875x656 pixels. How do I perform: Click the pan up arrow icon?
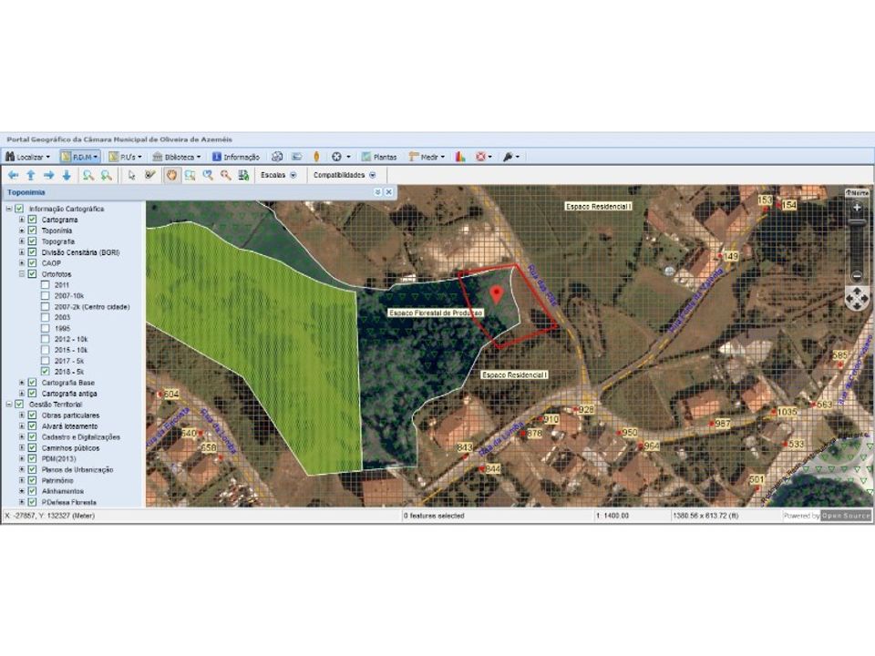point(31,175)
